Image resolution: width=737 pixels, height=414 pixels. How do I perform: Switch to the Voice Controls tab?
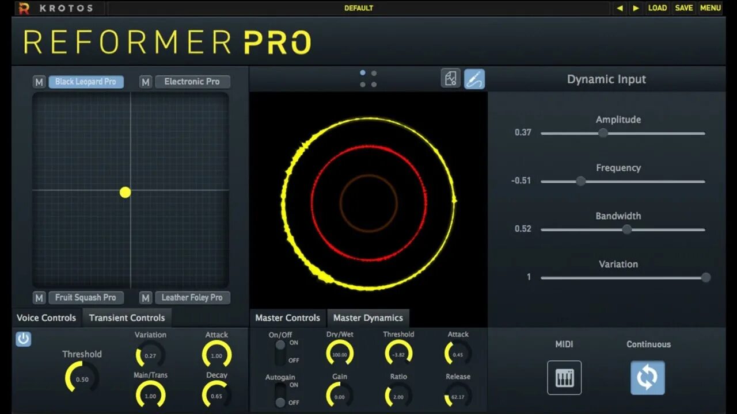click(x=46, y=317)
